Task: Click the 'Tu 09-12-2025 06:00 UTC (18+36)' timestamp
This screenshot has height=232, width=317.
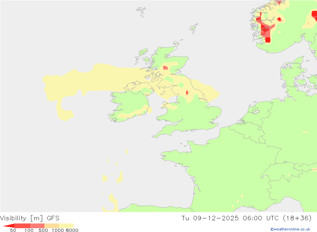Action: click(x=246, y=218)
